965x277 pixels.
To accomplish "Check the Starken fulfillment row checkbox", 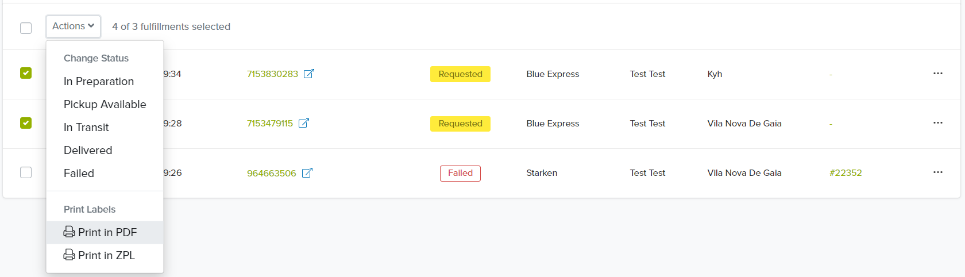I will (26, 172).
